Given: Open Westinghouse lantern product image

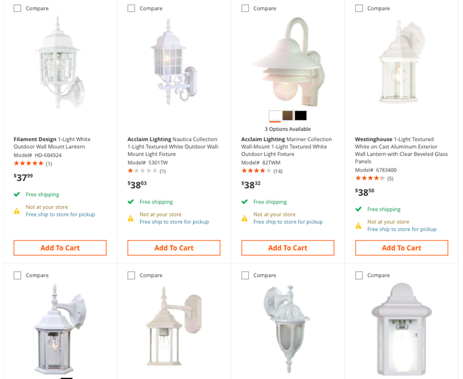Looking at the screenshot, I should pos(401,62).
